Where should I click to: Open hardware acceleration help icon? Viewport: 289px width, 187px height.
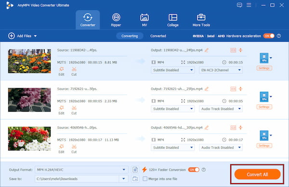click(279, 36)
